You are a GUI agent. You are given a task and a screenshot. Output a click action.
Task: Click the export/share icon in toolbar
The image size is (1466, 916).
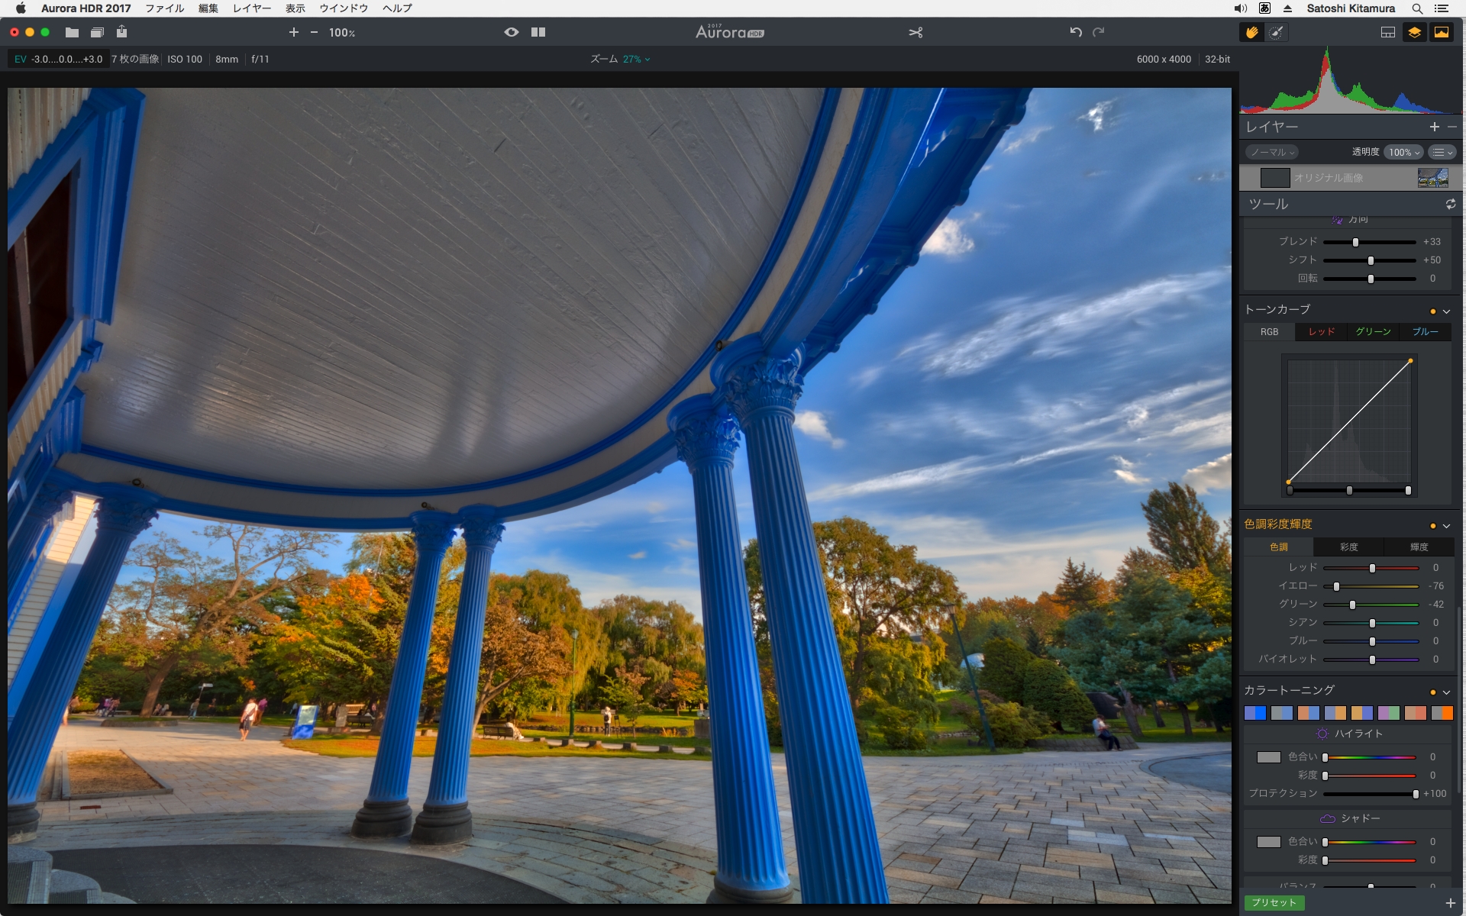[x=121, y=32]
